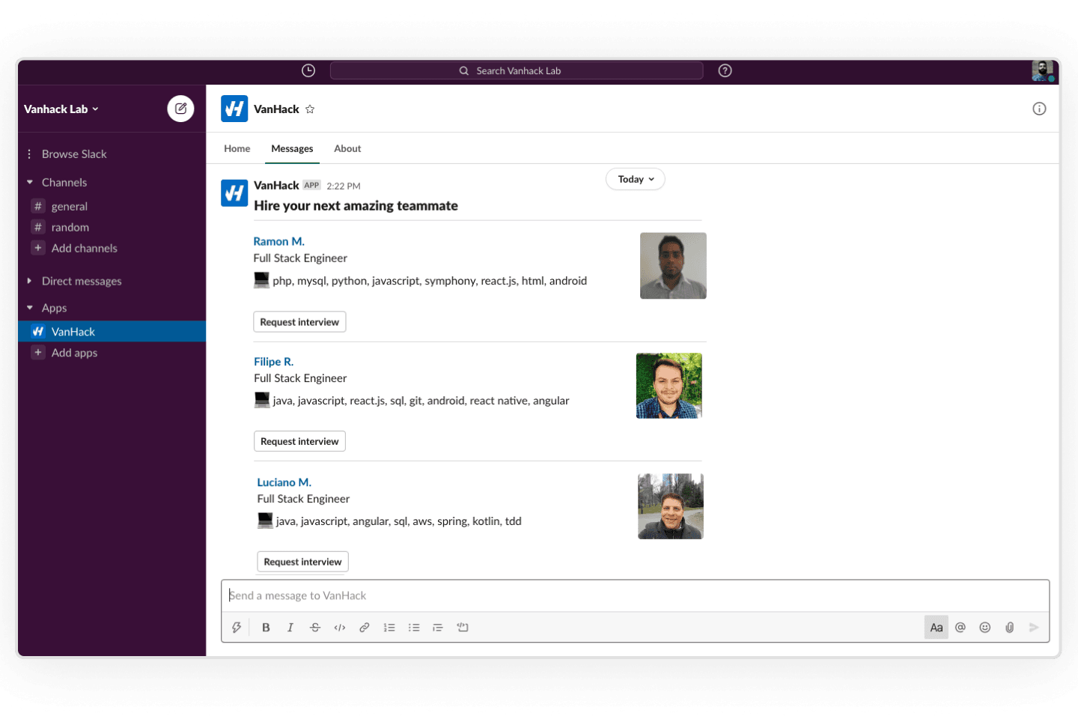Image resolution: width=1078 pixels, height=728 pixels.
Task: Open the shortcuts lightning bolt menu
Action: tap(237, 628)
